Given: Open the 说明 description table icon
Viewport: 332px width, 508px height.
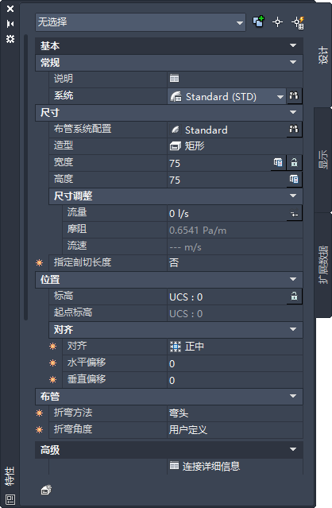Looking at the screenshot, I should pyautogui.click(x=175, y=79).
